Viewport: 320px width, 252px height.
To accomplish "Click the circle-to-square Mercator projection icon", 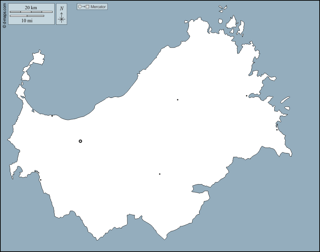I will pyautogui.click(x=84, y=7).
